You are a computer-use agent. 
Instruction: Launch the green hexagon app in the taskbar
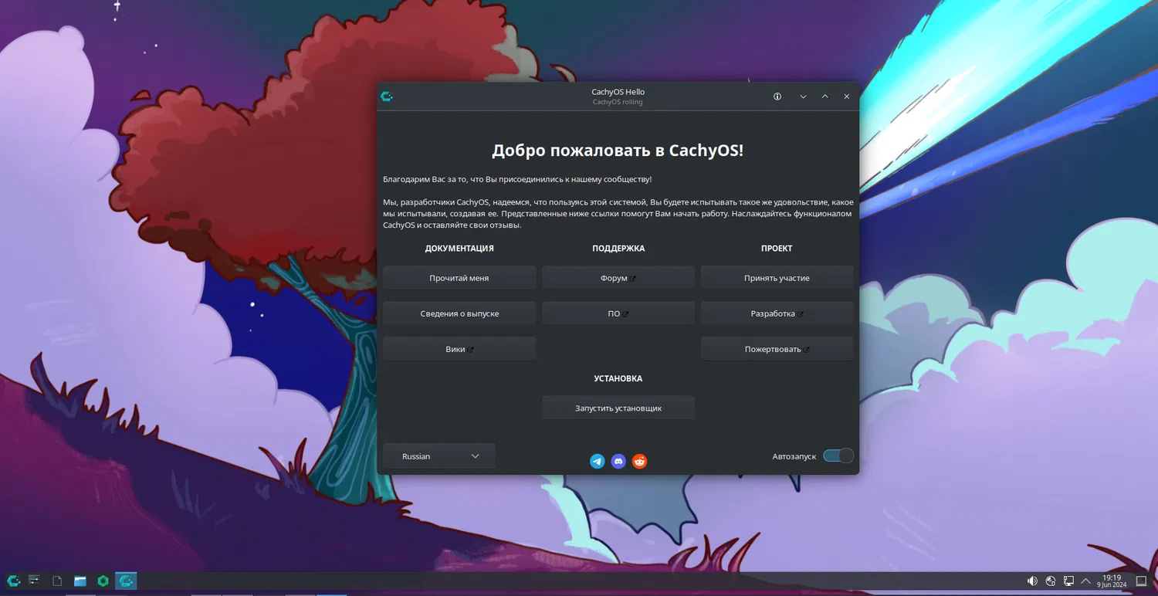pyautogui.click(x=103, y=581)
